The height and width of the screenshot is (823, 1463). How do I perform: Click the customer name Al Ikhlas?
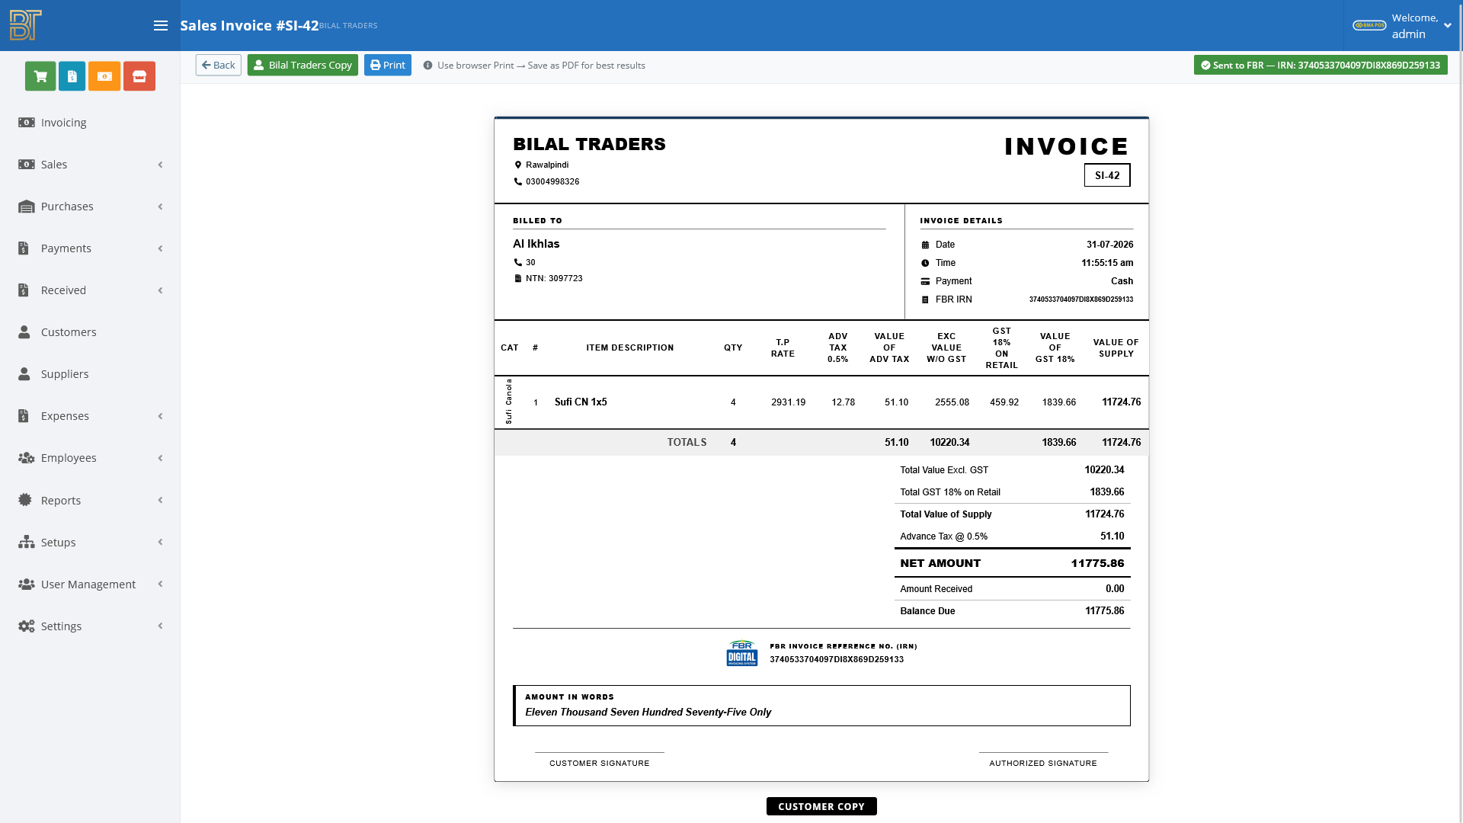pos(536,244)
